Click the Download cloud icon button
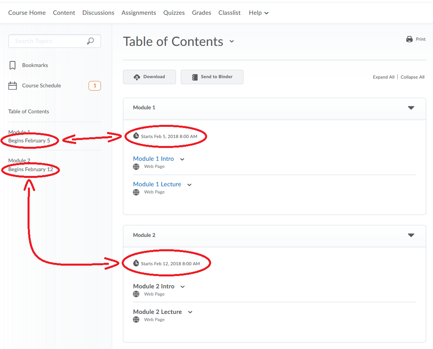This screenshot has width=433, height=349. (137, 77)
